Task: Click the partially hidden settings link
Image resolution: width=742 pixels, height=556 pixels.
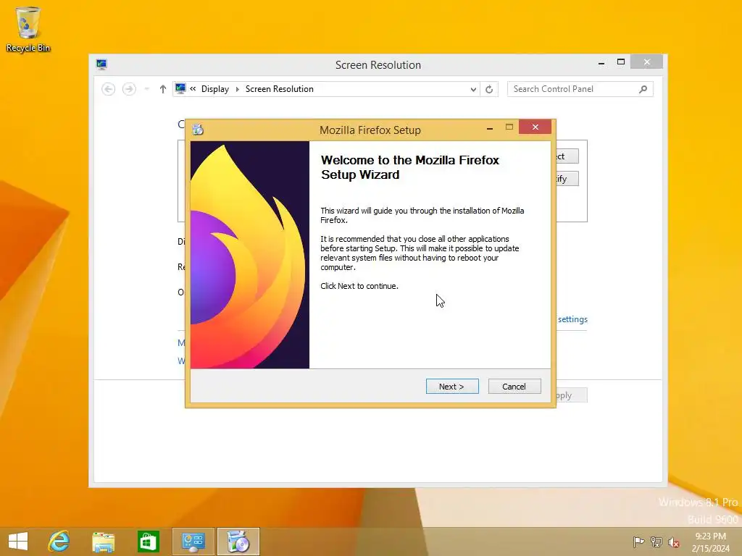Action: coord(572,319)
